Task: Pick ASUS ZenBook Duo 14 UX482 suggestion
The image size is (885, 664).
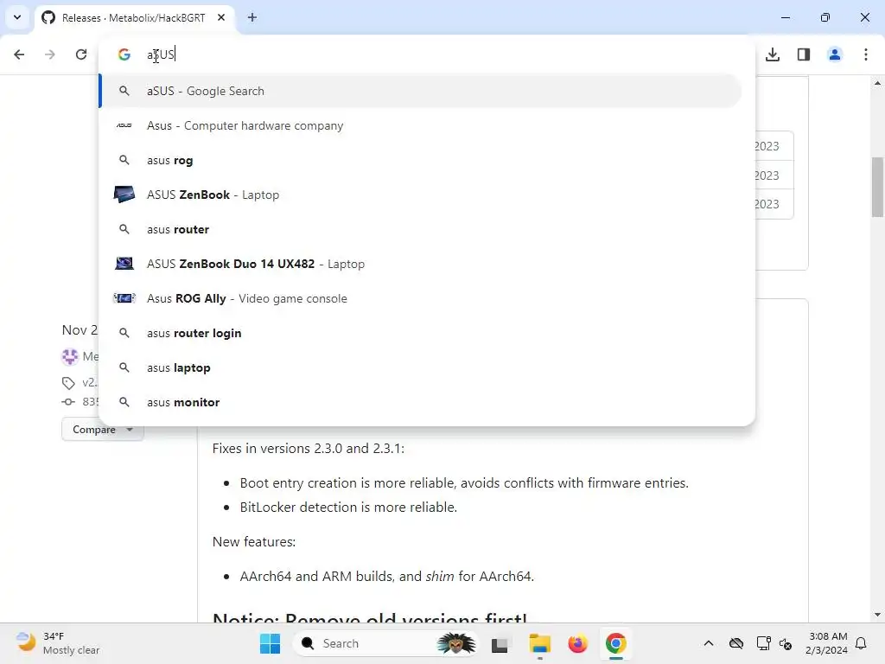Action: click(421, 264)
